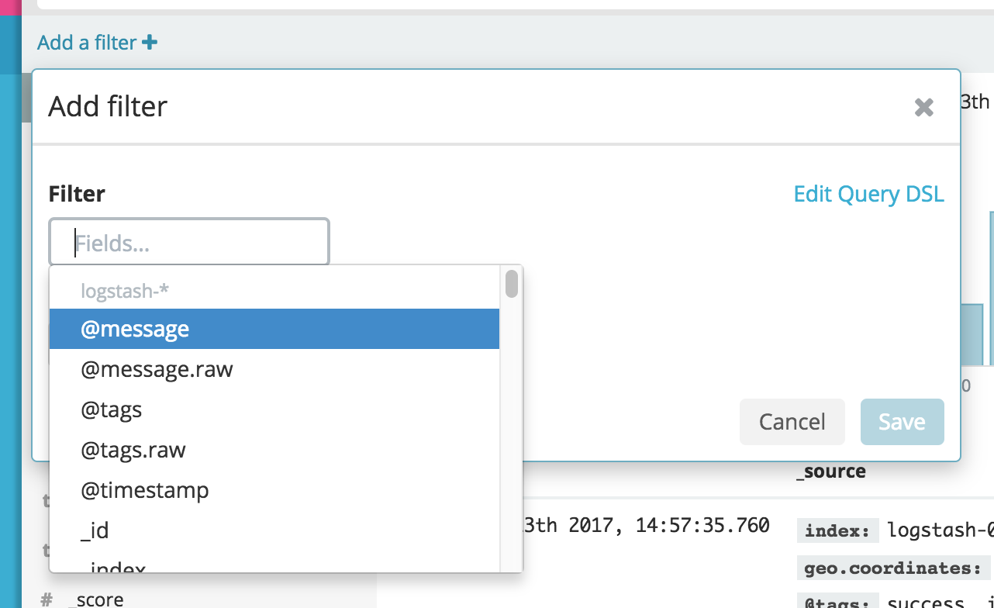Click the 't' field type icon in the sidebar

(x=45, y=502)
